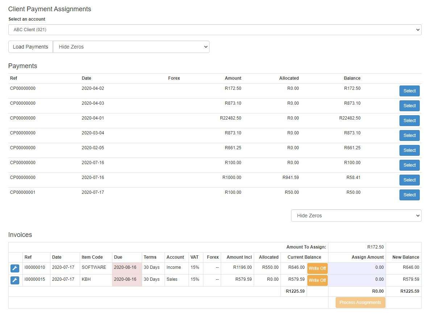The height and width of the screenshot is (317, 431).
Task: Open Hide Zeros dropdown above Invoices
Action: 356,216
